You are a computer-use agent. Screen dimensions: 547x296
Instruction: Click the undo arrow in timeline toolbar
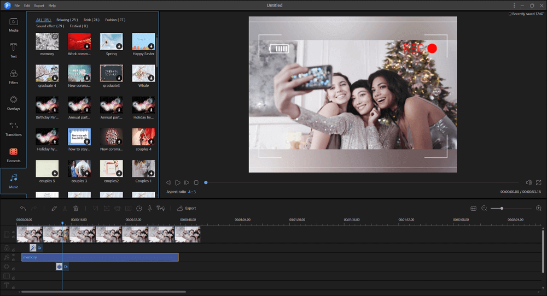(23, 208)
